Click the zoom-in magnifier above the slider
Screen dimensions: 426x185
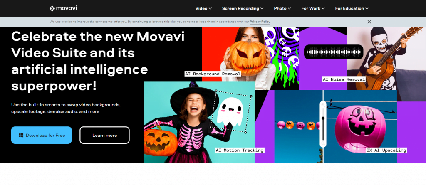(323, 105)
